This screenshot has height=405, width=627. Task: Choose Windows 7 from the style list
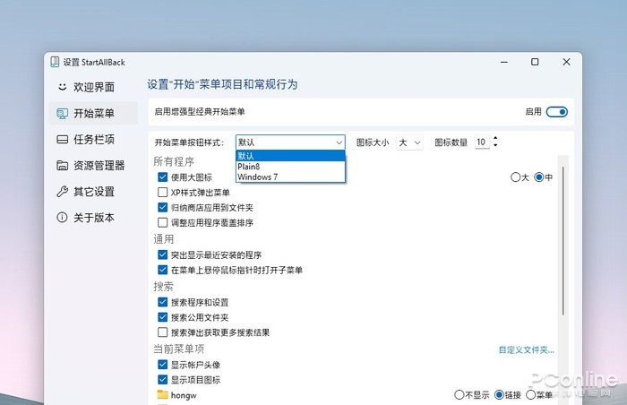[x=290, y=177]
